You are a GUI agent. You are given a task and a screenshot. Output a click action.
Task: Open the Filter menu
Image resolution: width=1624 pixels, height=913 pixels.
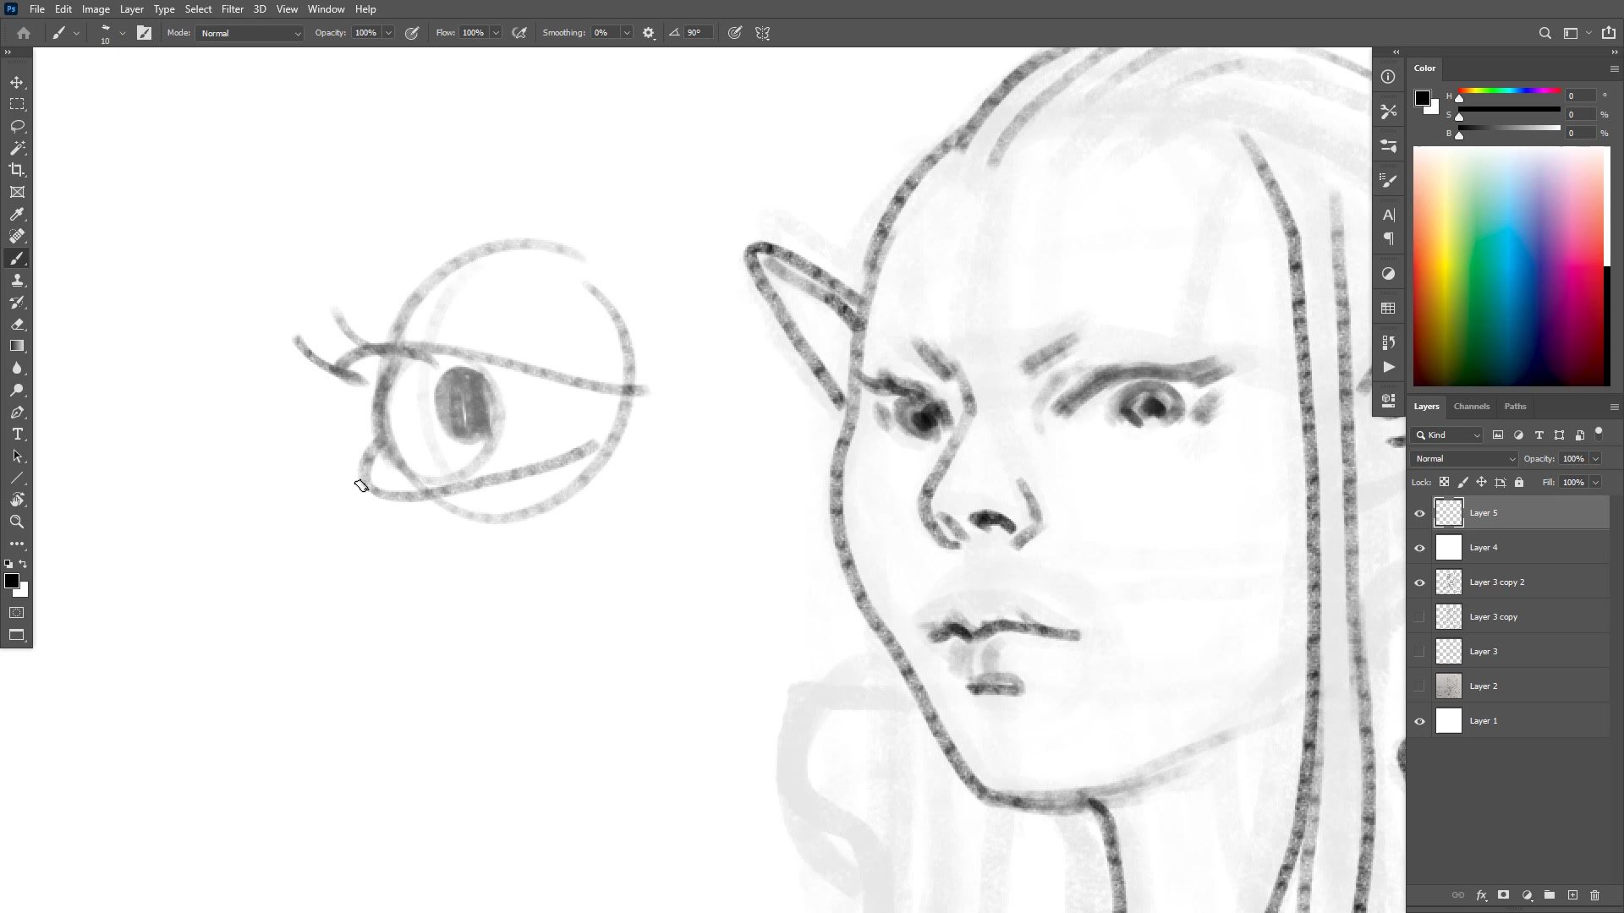pyautogui.click(x=232, y=9)
